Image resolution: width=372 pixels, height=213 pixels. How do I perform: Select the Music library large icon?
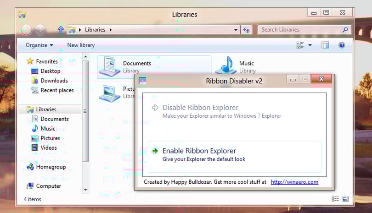pos(226,65)
